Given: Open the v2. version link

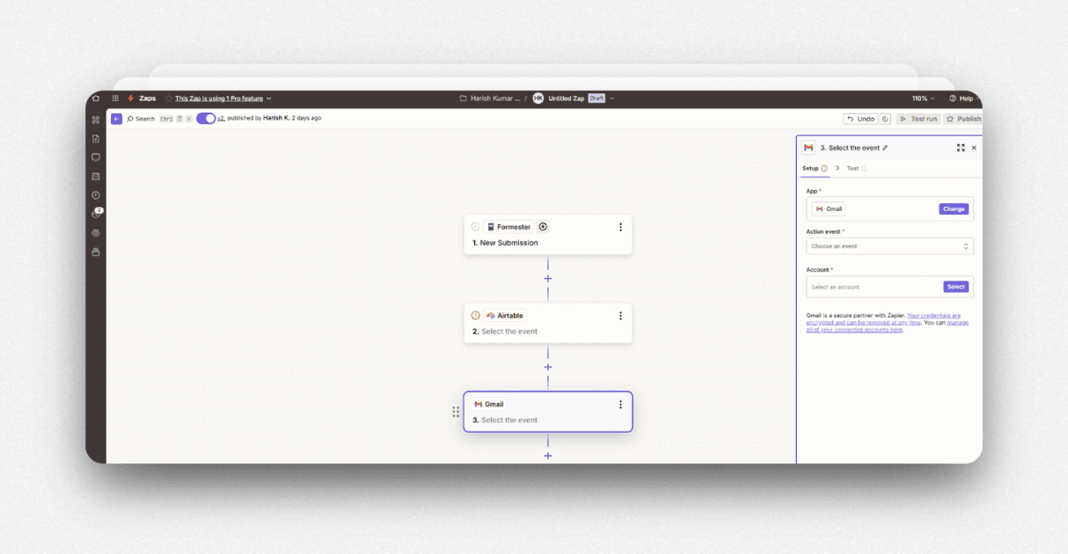Looking at the screenshot, I should coord(221,118).
